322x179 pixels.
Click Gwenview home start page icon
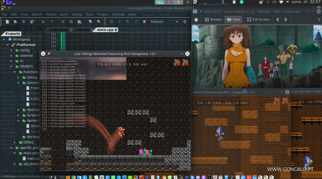(x=196, y=19)
